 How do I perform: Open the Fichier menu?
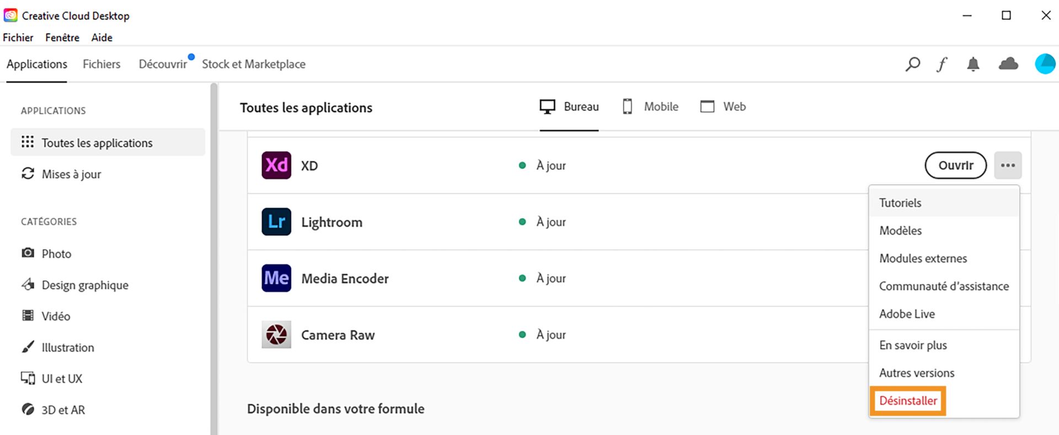pyautogui.click(x=18, y=37)
